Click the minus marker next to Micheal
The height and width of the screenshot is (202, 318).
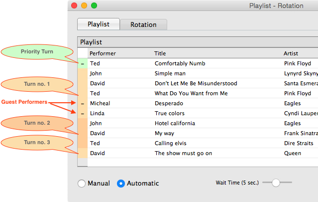(83, 104)
